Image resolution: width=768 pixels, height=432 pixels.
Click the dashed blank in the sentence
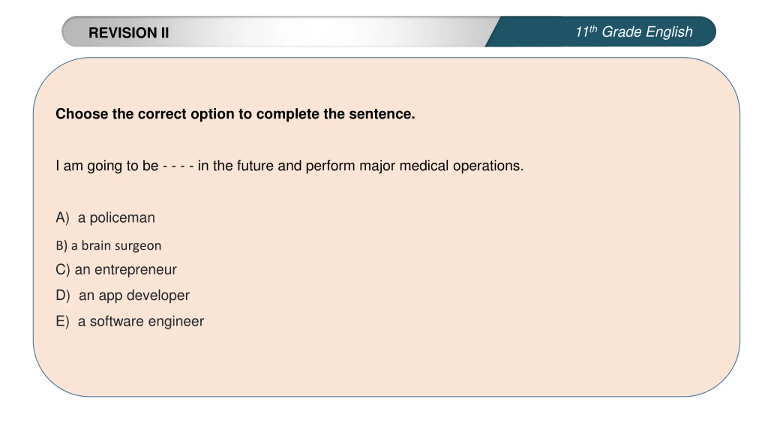178,166
